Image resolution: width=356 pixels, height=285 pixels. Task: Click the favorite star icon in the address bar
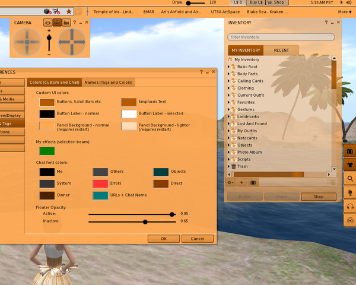pyautogui.click(x=69, y=11)
